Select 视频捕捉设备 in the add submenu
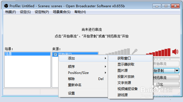This screenshot has width=183, height=102. 130,89
